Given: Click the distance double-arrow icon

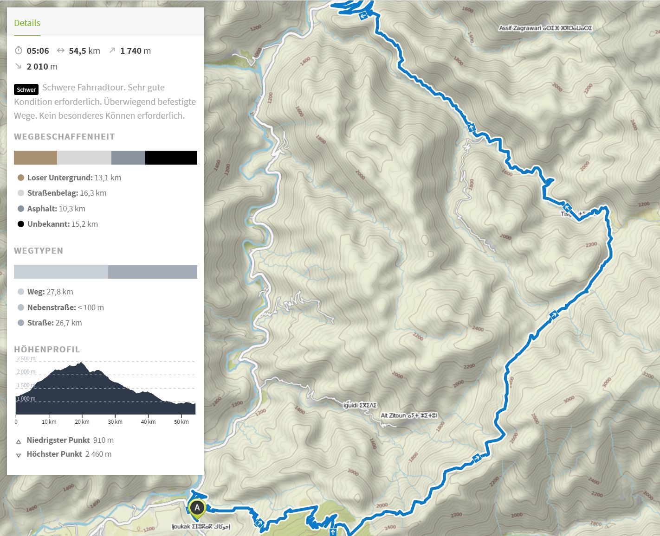Looking at the screenshot, I should pos(60,51).
